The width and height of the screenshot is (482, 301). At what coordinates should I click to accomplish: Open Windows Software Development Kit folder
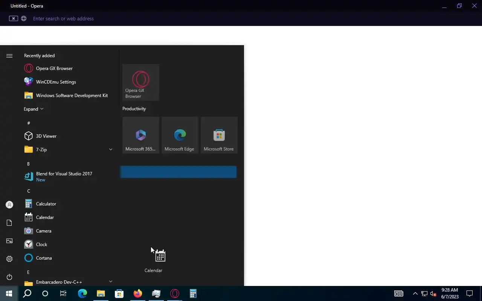(68, 96)
